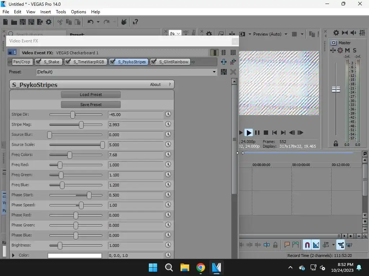
Task: Click the interactive tutorials icon
Action: coord(124,22)
